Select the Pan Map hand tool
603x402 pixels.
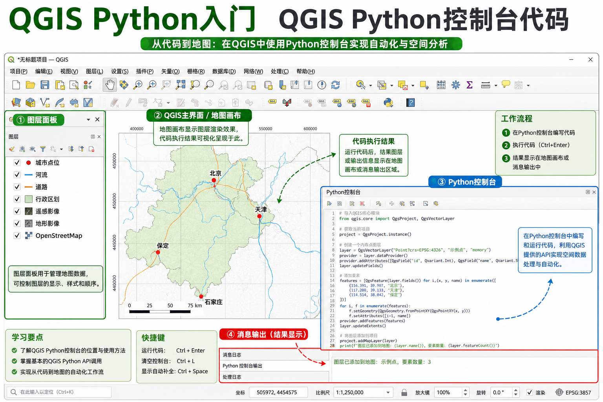point(110,85)
